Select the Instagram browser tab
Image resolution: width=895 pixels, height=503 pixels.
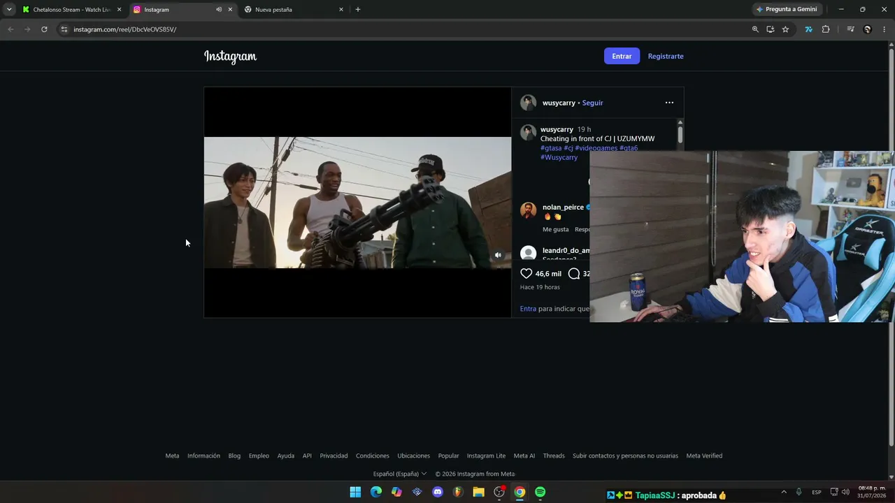click(x=183, y=10)
